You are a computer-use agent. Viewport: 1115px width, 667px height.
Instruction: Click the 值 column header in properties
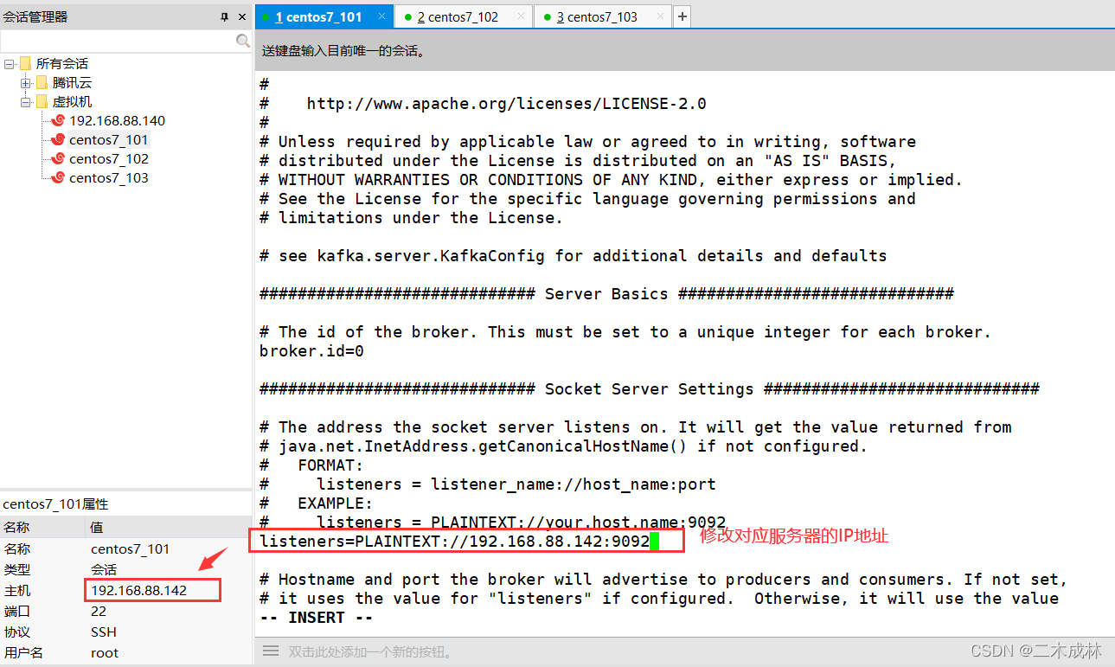[x=169, y=527]
